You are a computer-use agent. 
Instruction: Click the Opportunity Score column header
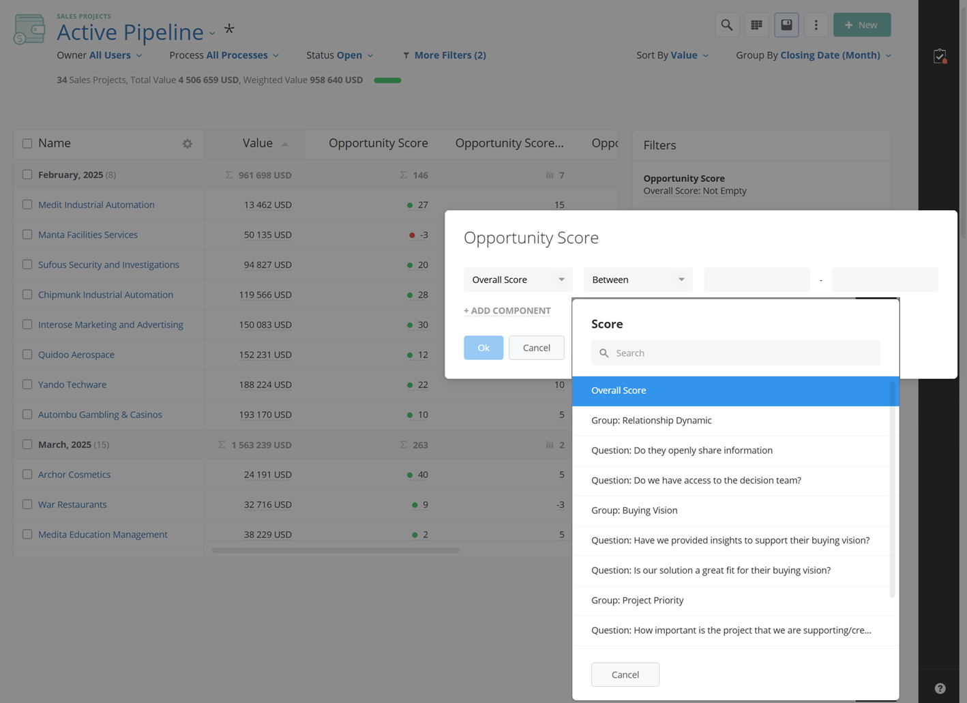click(x=378, y=143)
